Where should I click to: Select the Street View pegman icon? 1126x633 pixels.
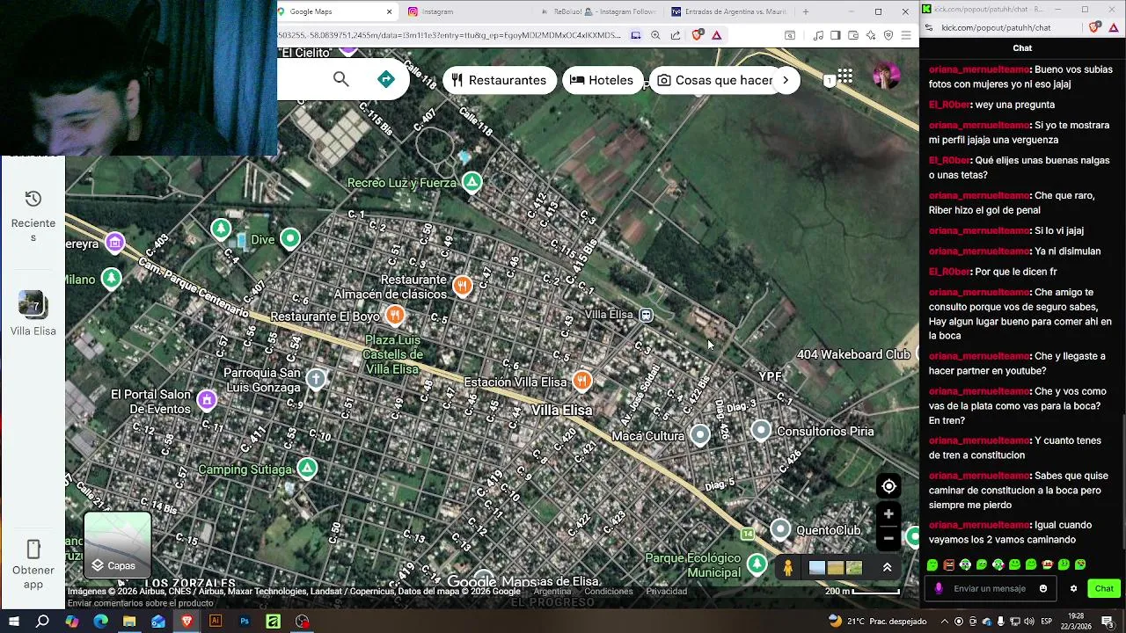[x=788, y=568]
